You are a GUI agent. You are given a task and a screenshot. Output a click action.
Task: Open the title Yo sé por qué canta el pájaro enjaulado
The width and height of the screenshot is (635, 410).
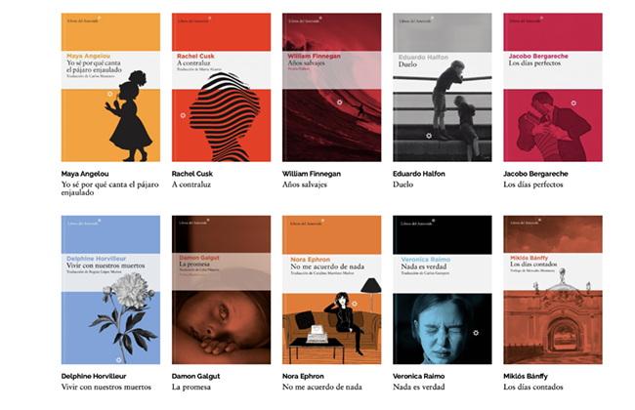click(109, 188)
